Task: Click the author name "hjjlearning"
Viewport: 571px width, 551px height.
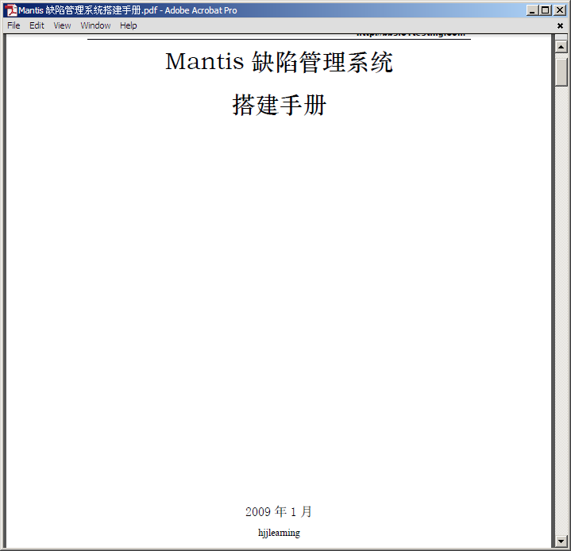Action: (279, 533)
